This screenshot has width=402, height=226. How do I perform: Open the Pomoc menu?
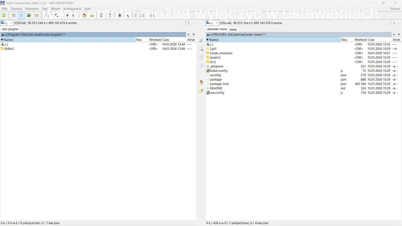(395, 9)
